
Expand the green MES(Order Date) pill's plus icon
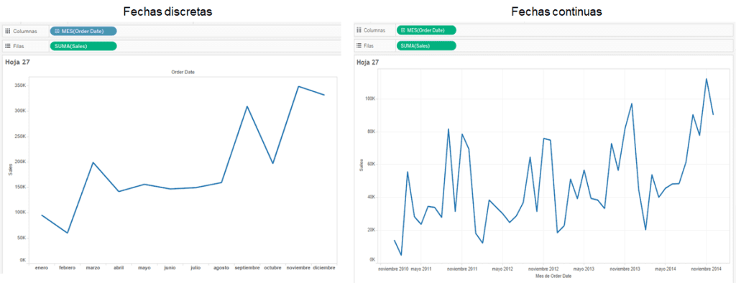tap(403, 30)
